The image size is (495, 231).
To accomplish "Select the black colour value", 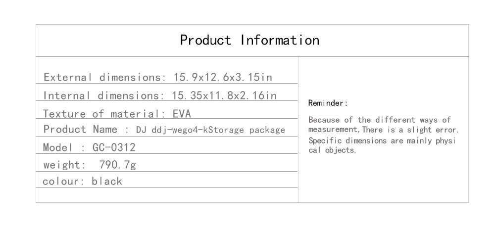I will coord(107,181).
